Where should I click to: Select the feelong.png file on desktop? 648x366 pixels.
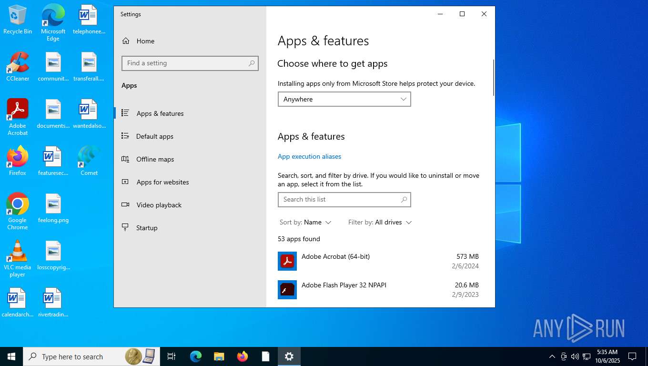coord(53,208)
